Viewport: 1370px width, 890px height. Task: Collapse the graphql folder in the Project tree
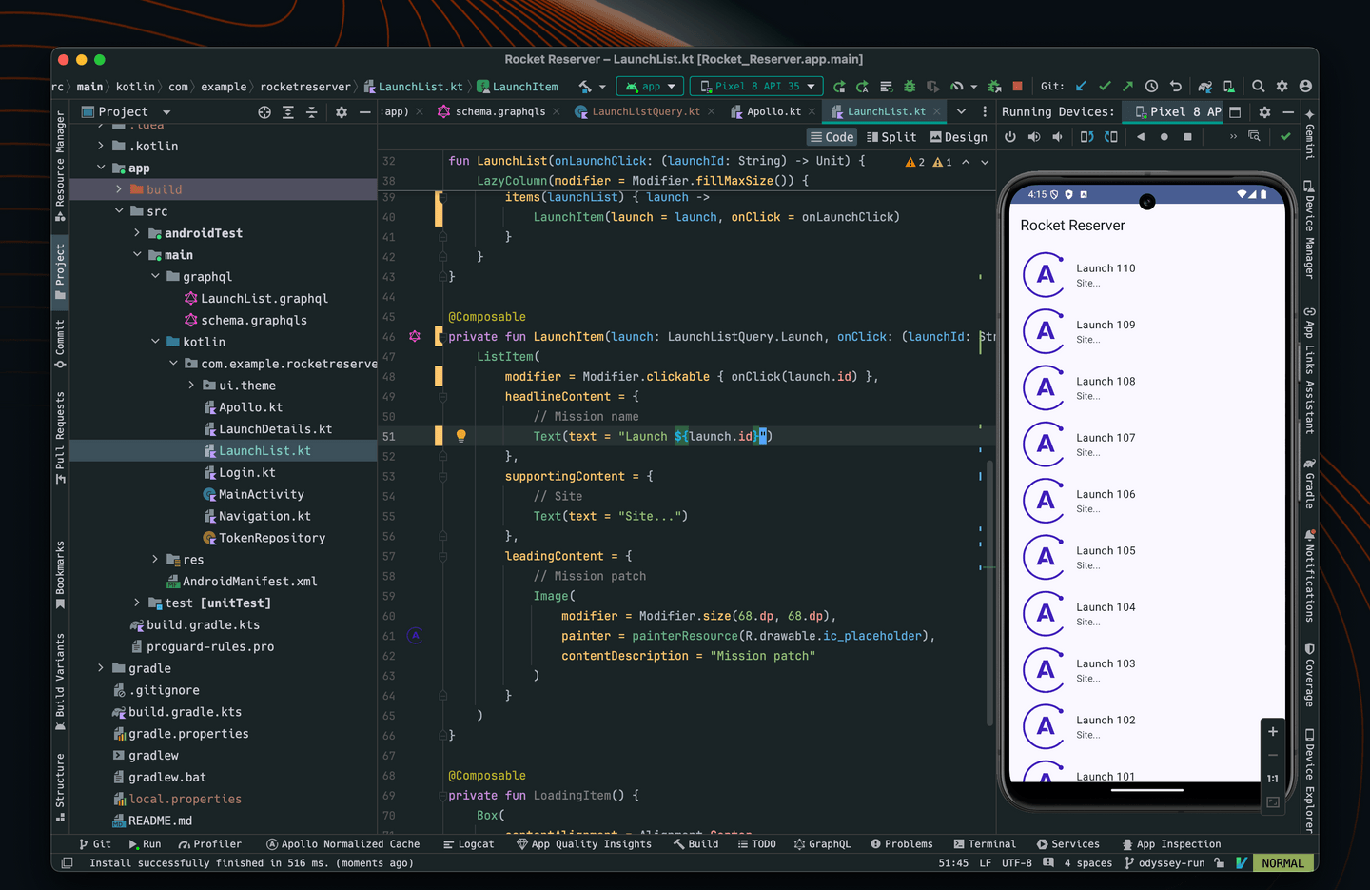pos(155,276)
